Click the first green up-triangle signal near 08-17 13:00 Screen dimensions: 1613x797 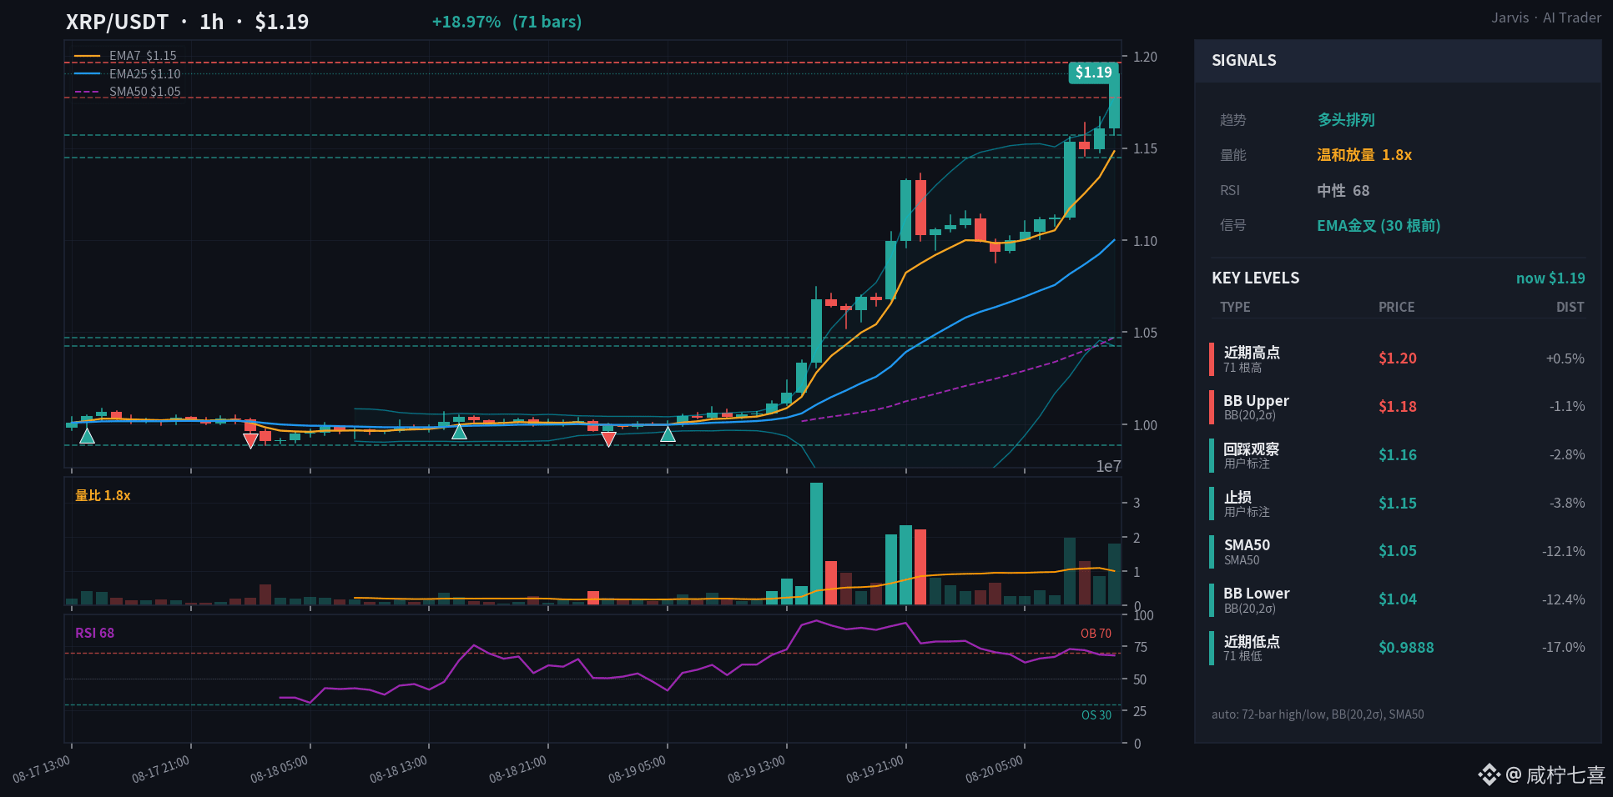coord(87,435)
